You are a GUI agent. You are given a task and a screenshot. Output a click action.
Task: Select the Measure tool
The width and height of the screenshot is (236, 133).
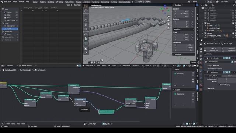(86, 38)
